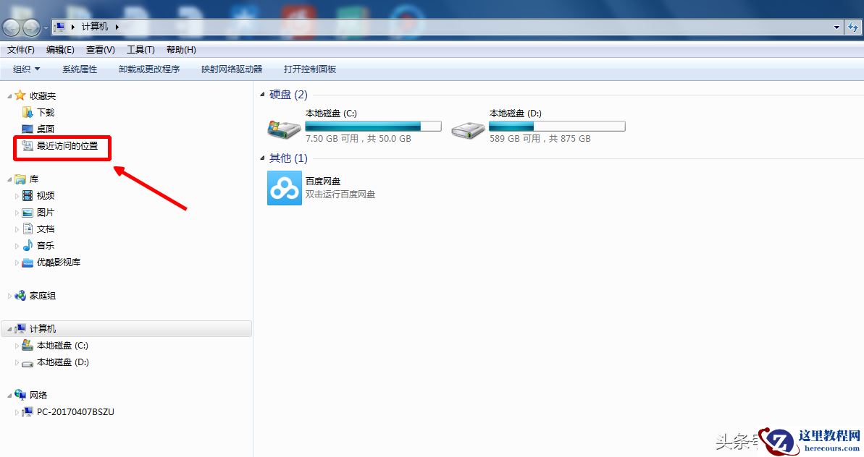864x457 pixels.
Task: Click 打开控制面板 toolbar button
Action: 310,69
